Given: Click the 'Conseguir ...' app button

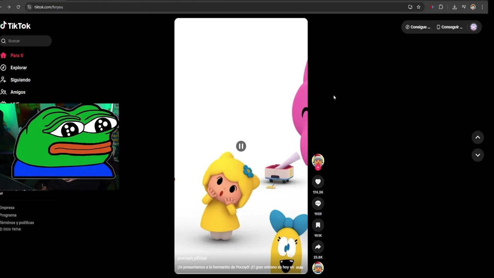Looking at the screenshot, I should pyautogui.click(x=449, y=27).
